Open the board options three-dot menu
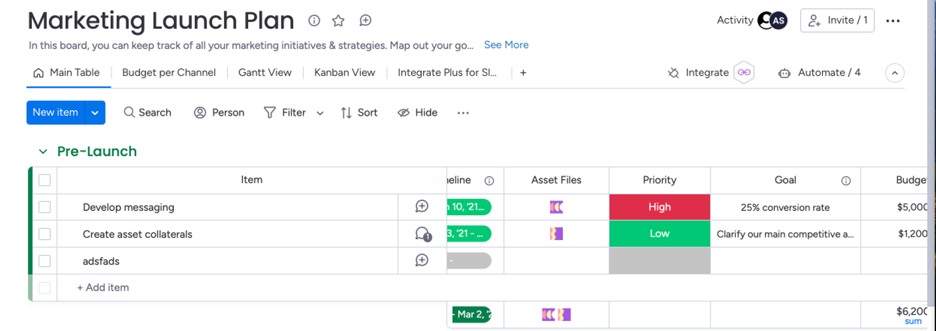Screen dimensions: 936x331 [x=892, y=21]
